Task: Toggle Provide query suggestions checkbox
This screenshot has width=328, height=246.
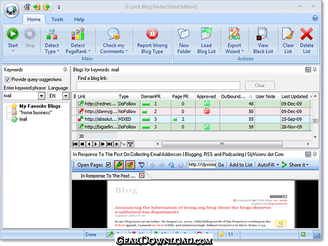Action: tap(7, 79)
